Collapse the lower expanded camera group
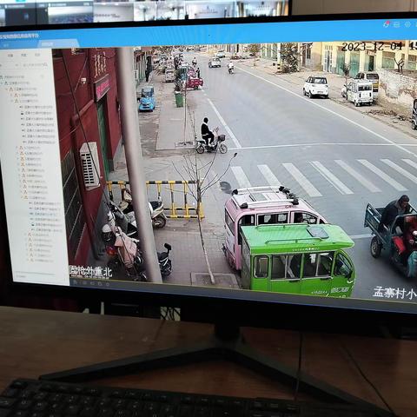417x417 pixels. pyautogui.click(x=22, y=197)
